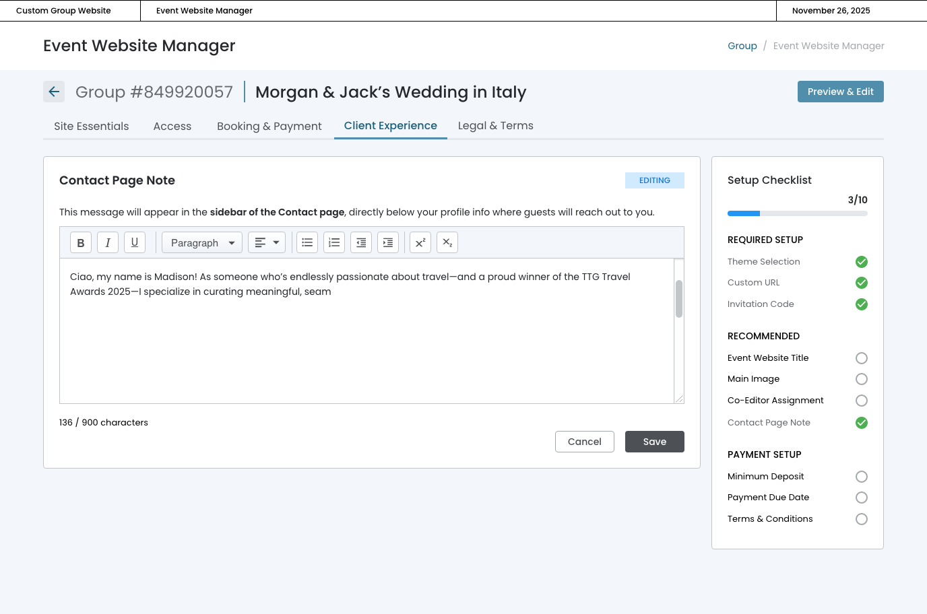This screenshot has width=927, height=614.
Task: Underline the selected text
Action: (135, 242)
